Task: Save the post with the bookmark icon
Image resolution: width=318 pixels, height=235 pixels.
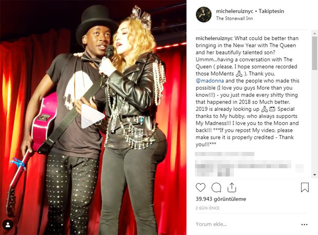Action: pyautogui.click(x=305, y=187)
